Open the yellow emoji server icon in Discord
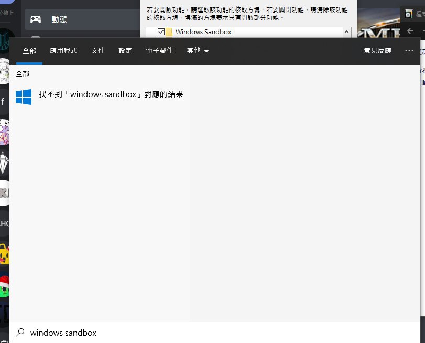The width and height of the screenshot is (425, 343). point(4,254)
